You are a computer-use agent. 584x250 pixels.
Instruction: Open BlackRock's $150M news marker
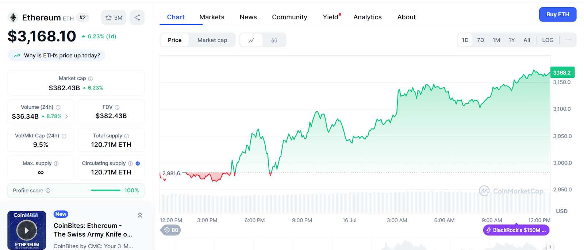pyautogui.click(x=516, y=230)
